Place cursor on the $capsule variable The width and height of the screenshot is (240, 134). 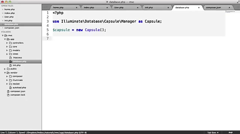(x=61, y=30)
